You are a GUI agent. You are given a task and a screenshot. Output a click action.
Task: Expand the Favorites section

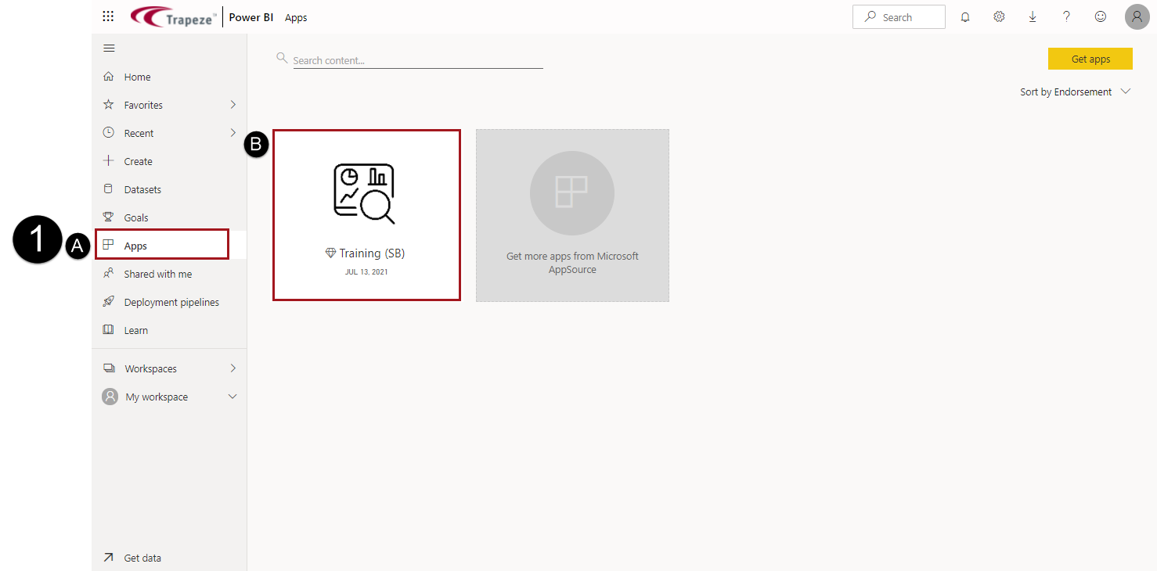point(232,104)
